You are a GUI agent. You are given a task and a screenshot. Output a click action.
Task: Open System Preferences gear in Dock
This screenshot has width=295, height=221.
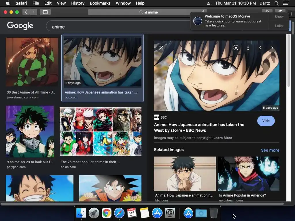pyautogui.click(x=170, y=213)
